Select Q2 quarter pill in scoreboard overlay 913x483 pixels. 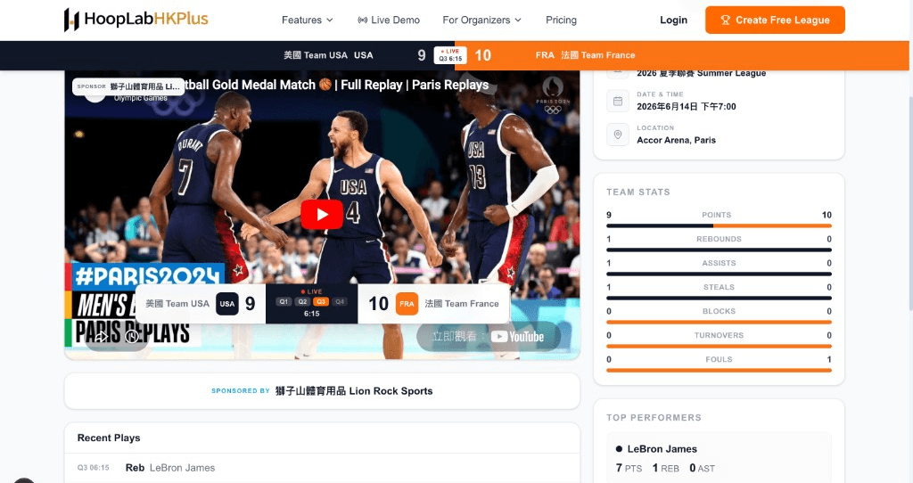tap(302, 301)
